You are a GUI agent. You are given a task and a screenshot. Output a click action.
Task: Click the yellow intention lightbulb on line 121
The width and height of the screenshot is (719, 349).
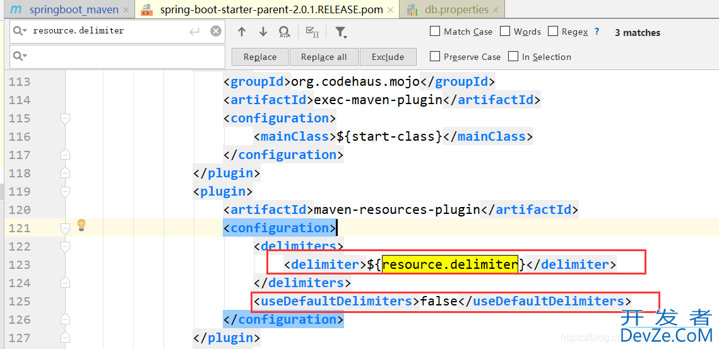(81, 225)
